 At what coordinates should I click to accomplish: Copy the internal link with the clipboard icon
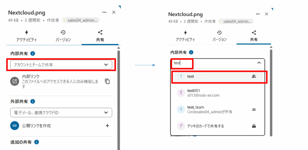(107, 81)
